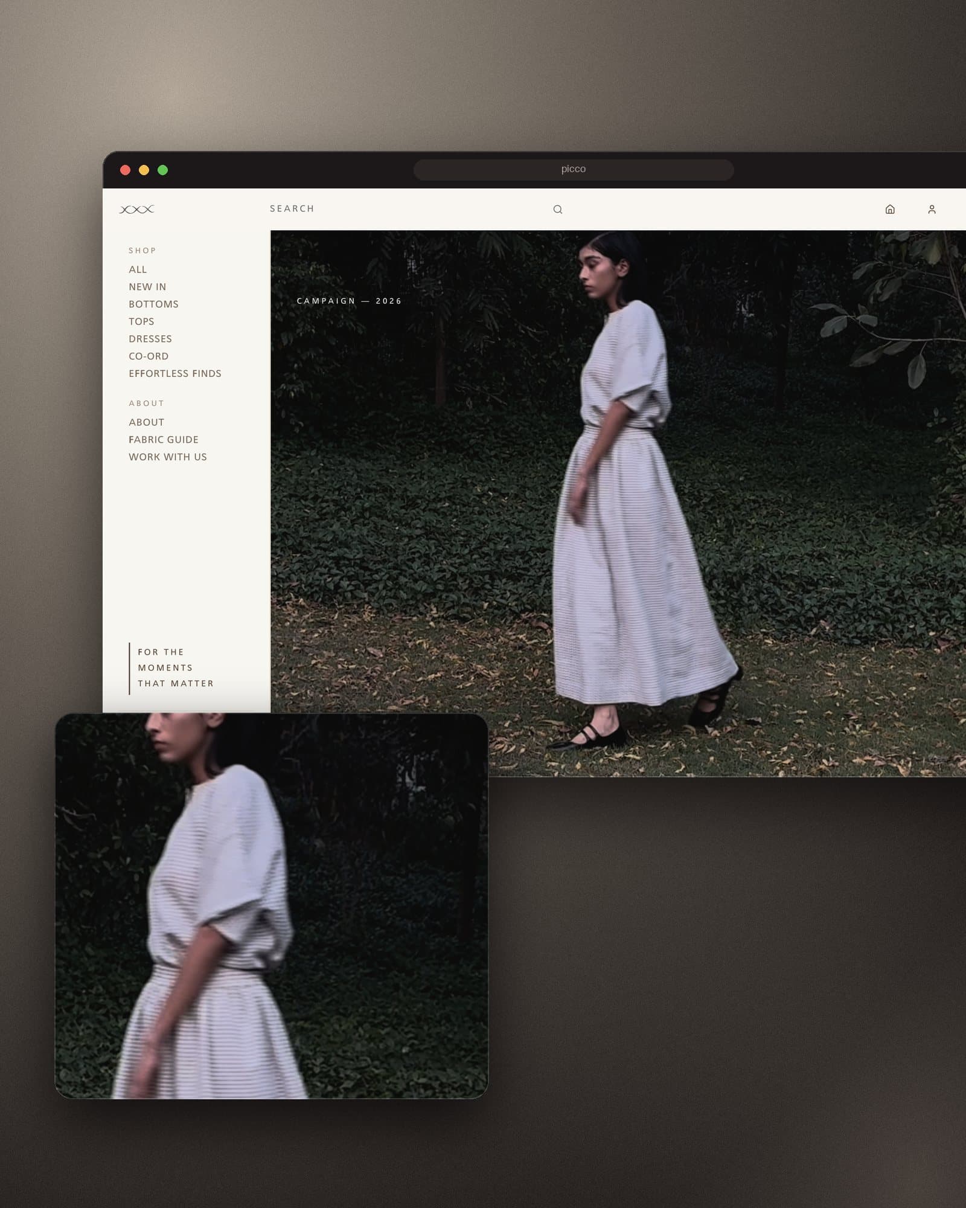Select the browser address bar showing picco
Viewport: 966px width, 1208px height.
pyautogui.click(x=574, y=169)
